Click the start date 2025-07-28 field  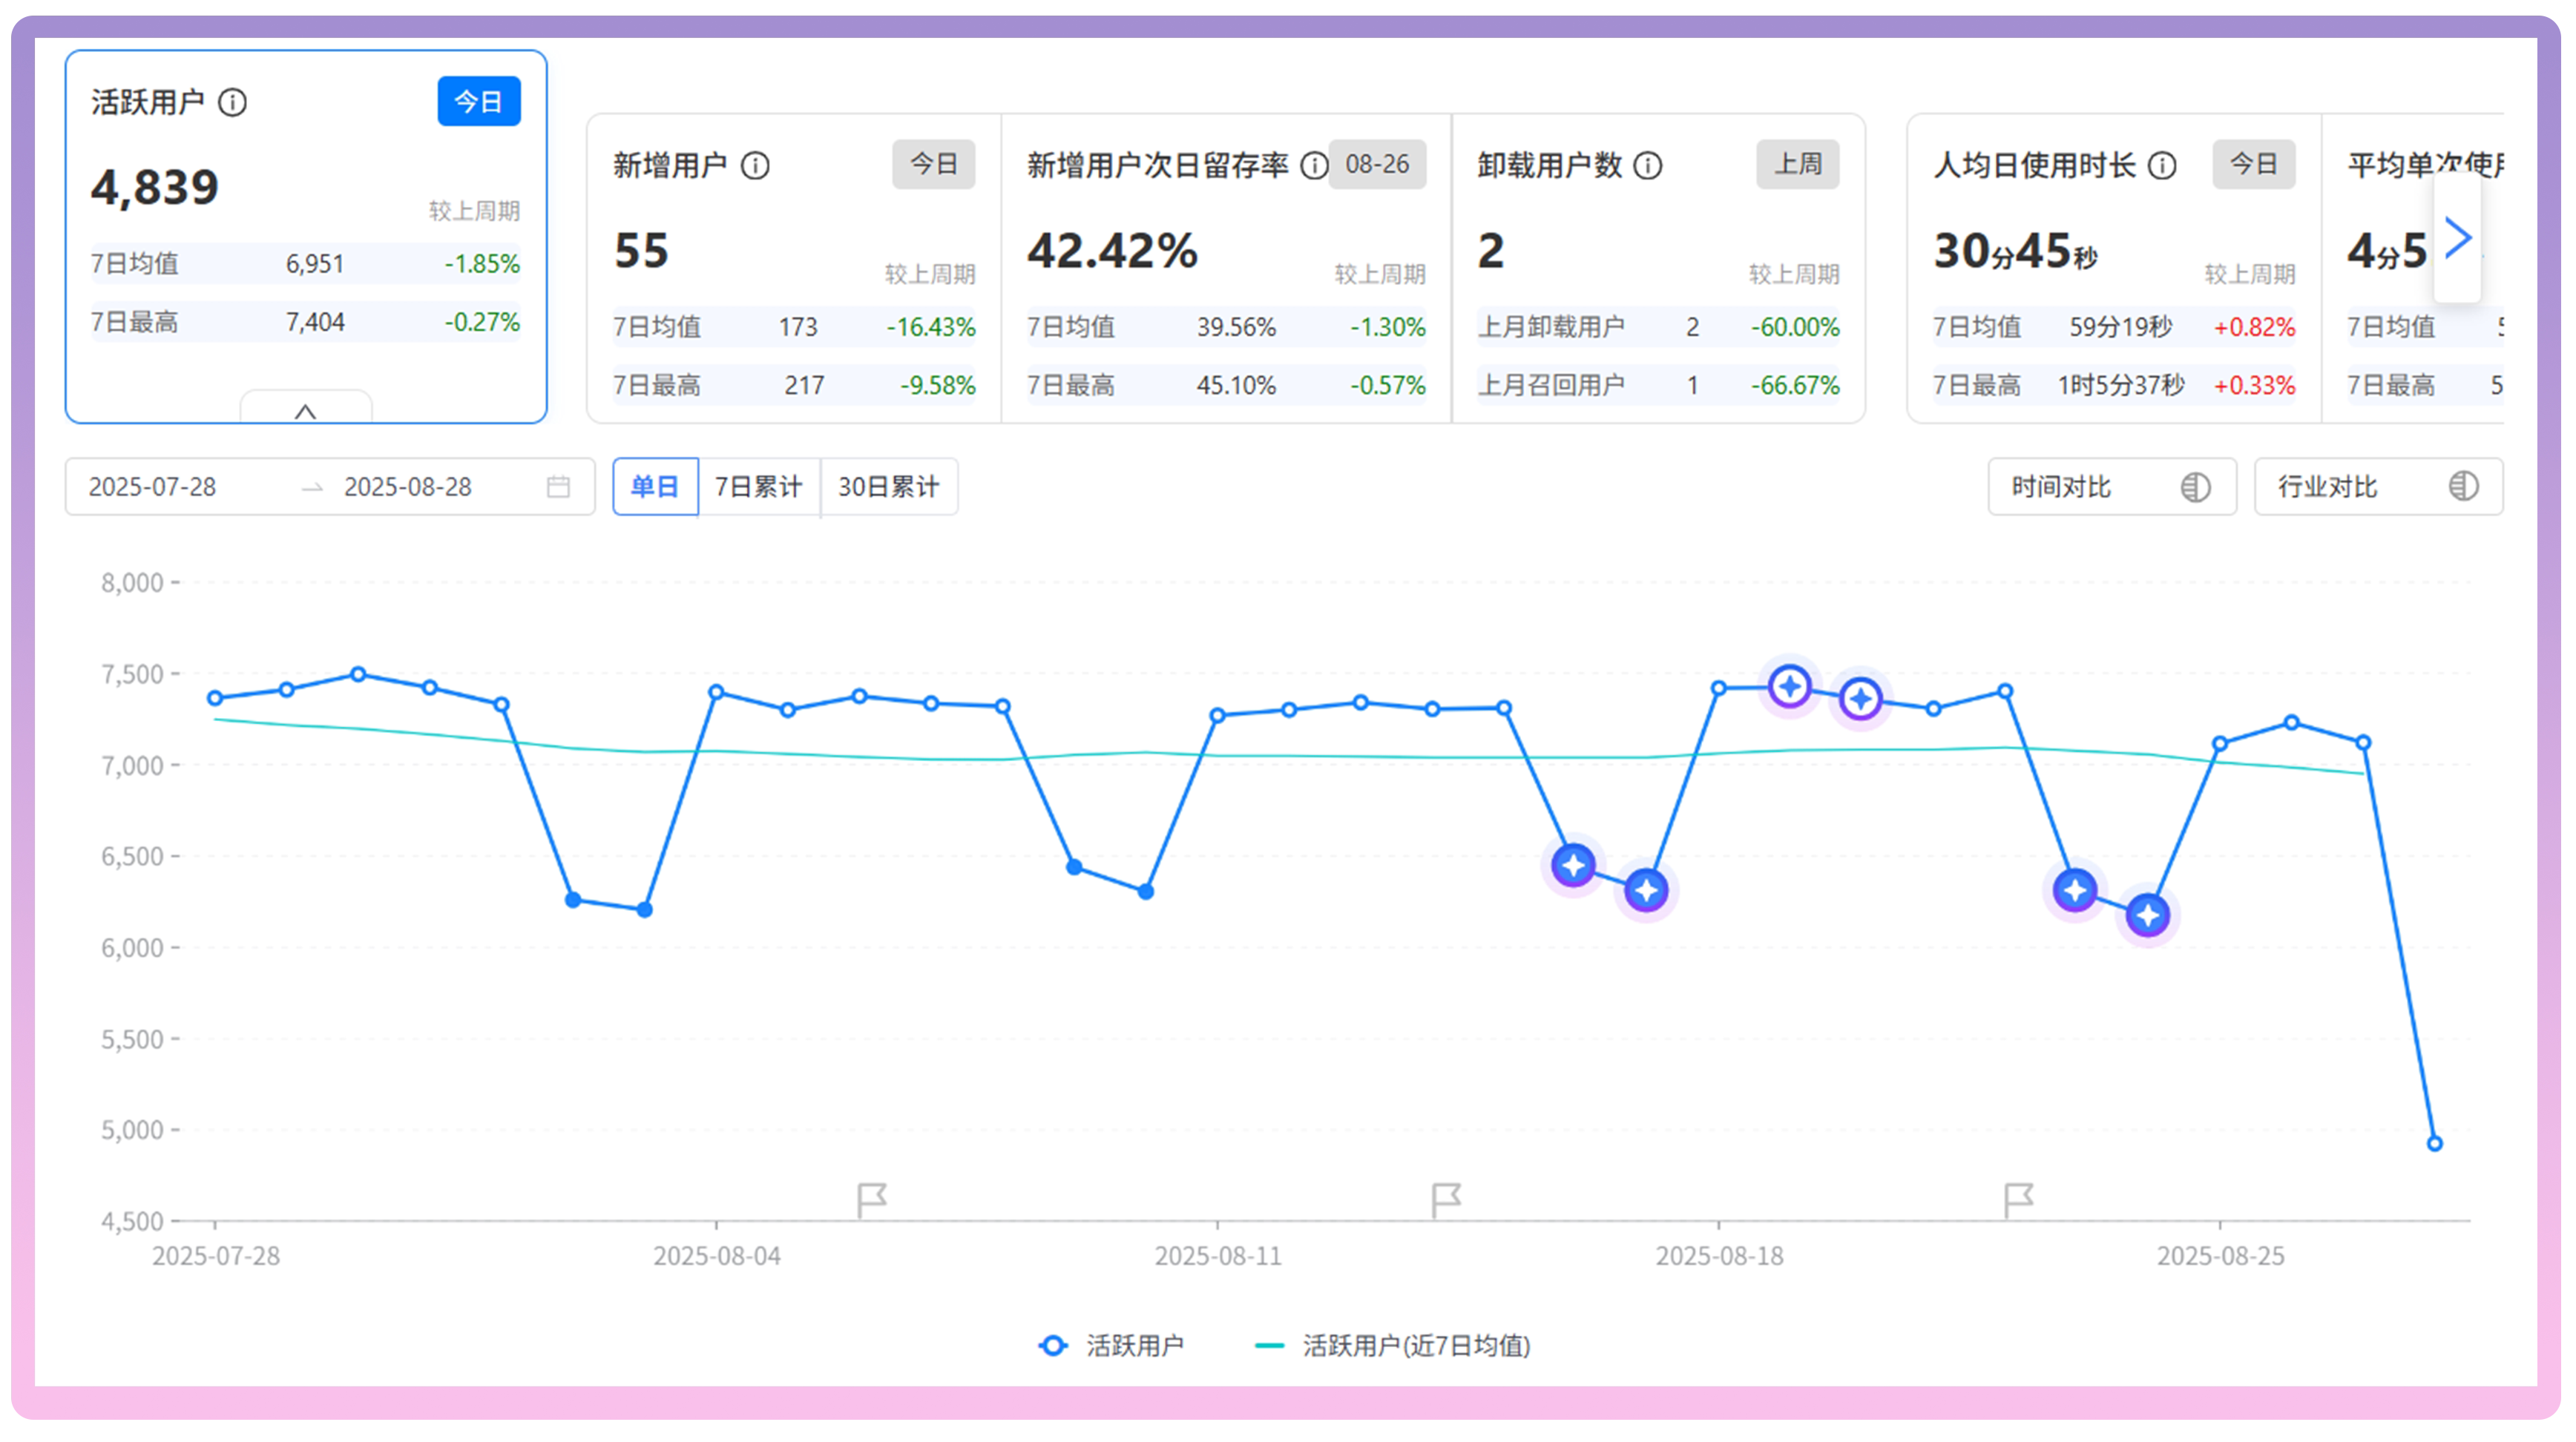(x=152, y=487)
